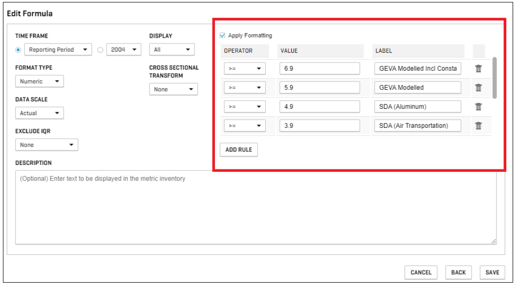Delete the SDA (Aluminum) rule
The image size is (518, 289).
click(478, 106)
